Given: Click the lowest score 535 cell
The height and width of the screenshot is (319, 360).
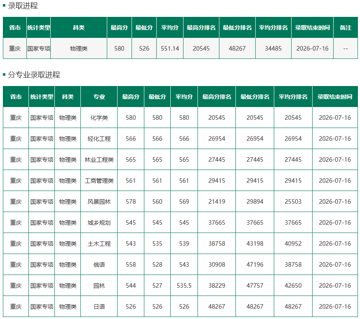Looking at the screenshot, I should click(x=157, y=244).
